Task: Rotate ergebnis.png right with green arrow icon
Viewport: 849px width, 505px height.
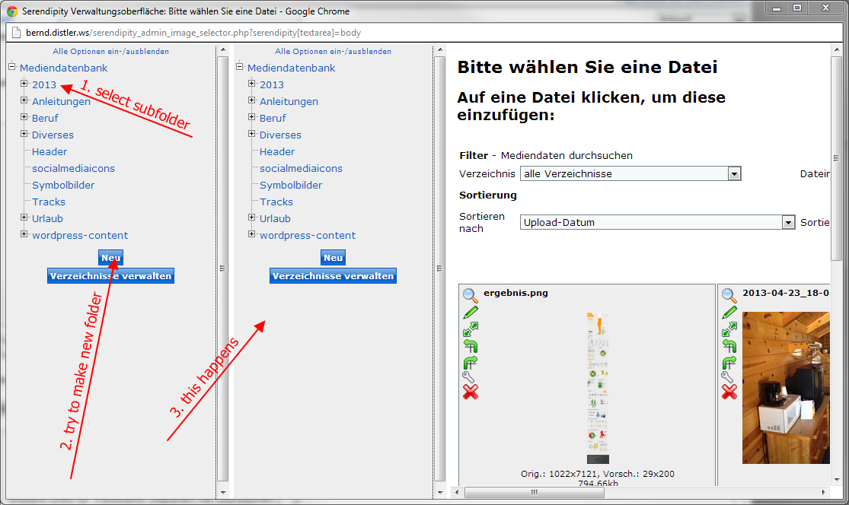Action: point(470,362)
